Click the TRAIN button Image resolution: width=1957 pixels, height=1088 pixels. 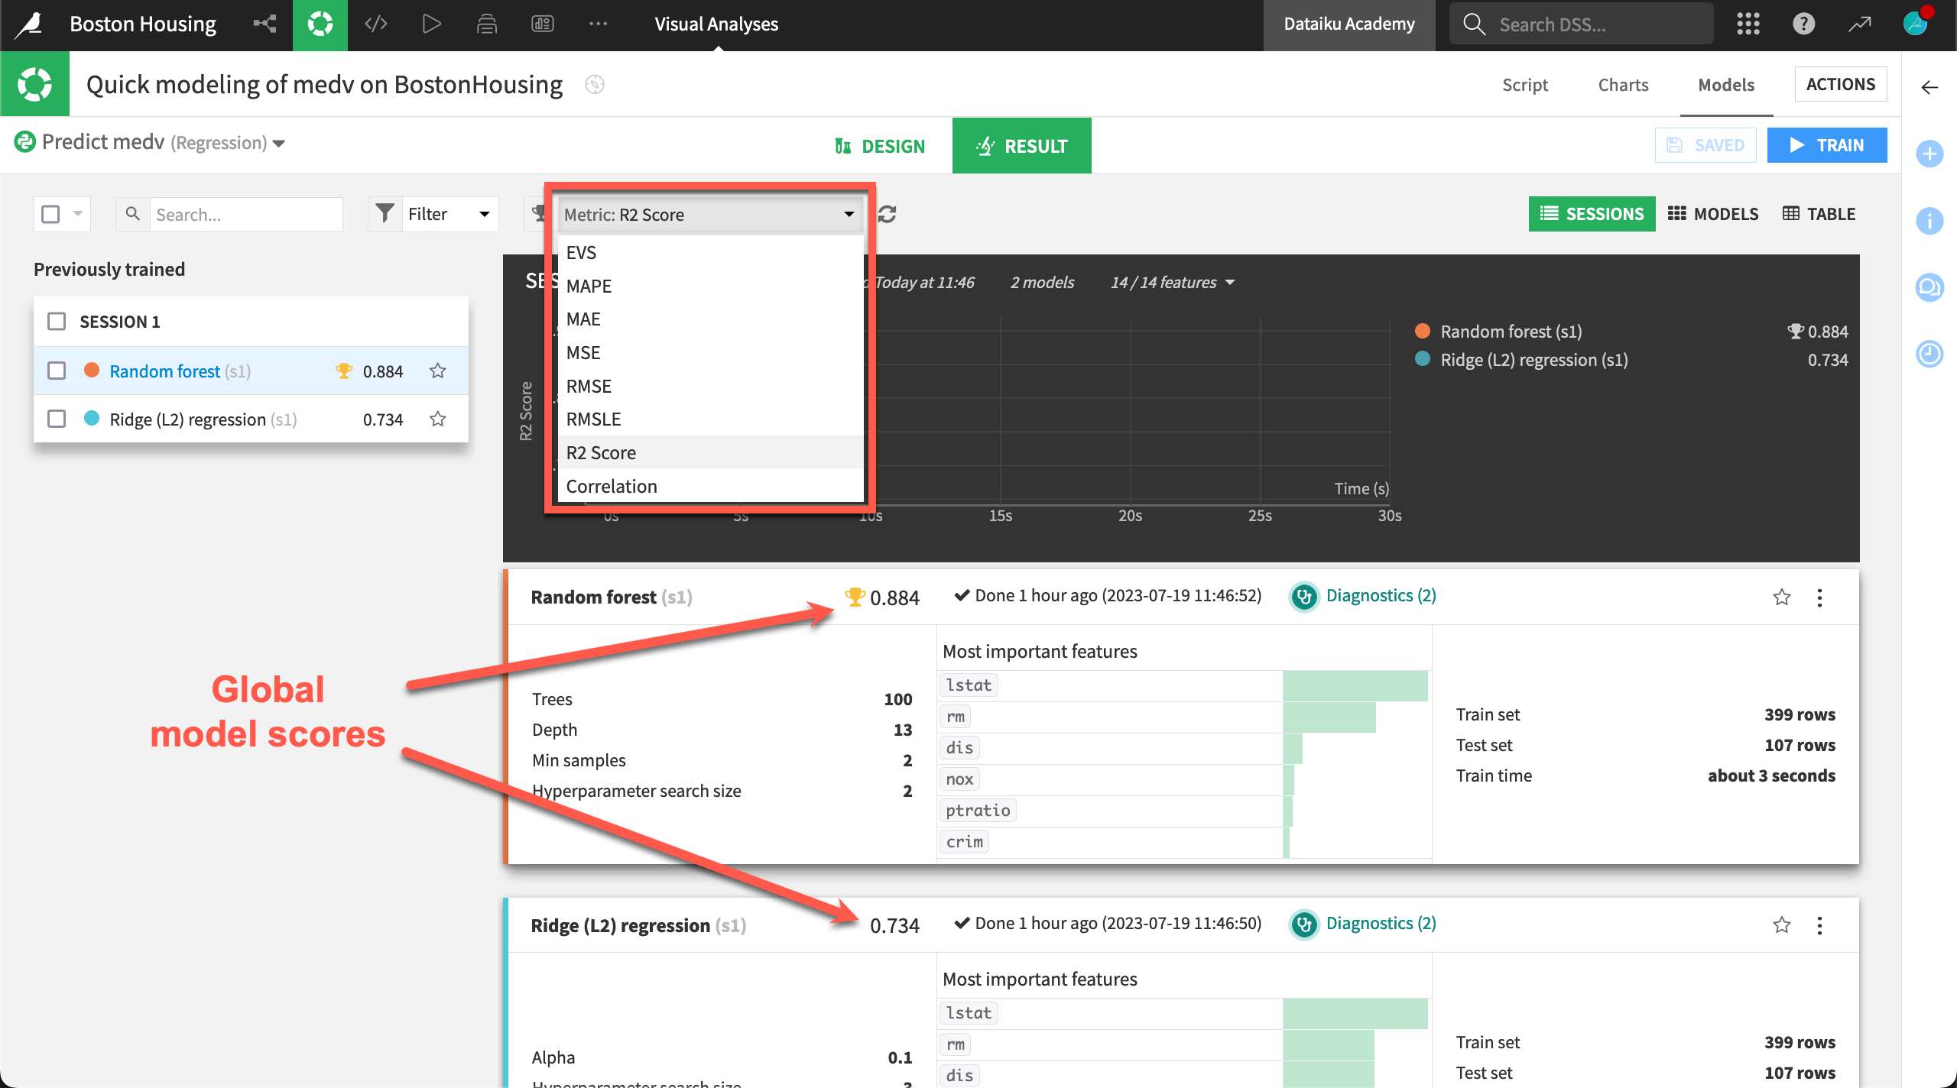click(1828, 145)
